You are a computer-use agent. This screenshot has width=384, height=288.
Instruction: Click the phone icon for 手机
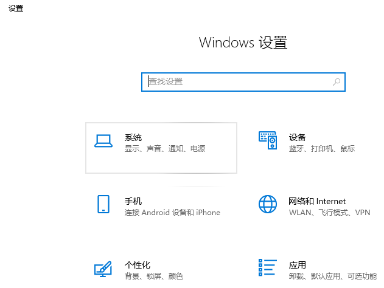[103, 204]
